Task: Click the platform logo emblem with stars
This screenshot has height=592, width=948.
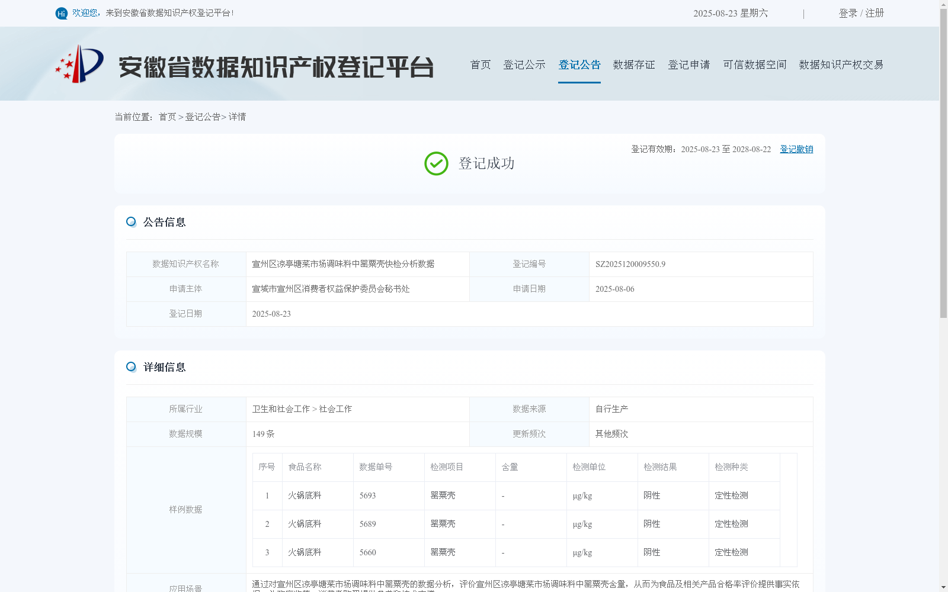Action: click(79, 64)
